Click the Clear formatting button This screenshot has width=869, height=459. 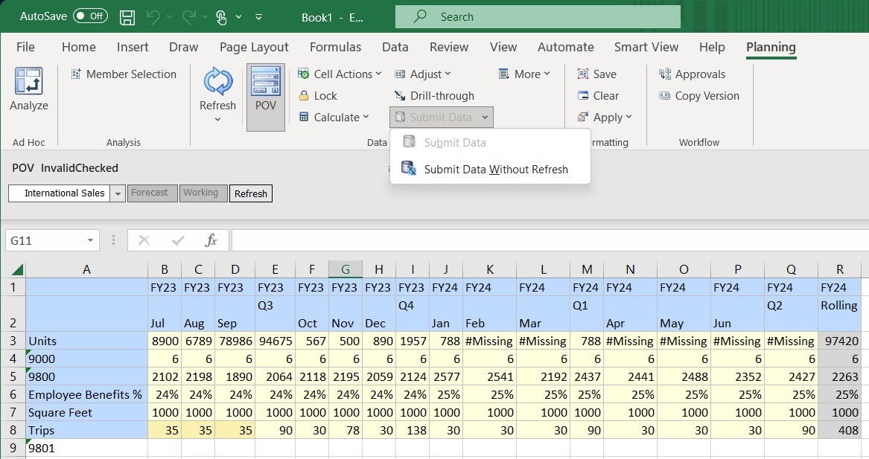tap(599, 96)
